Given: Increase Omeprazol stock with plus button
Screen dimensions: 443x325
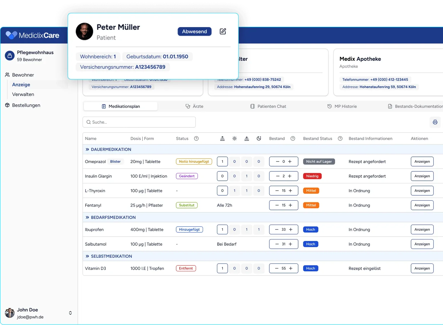Looking at the screenshot, I should (x=290, y=162).
